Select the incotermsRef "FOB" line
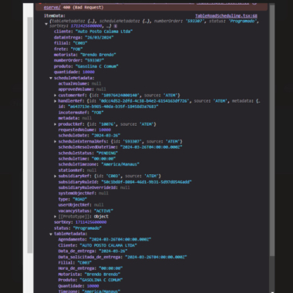293x293 pixels. (81, 113)
